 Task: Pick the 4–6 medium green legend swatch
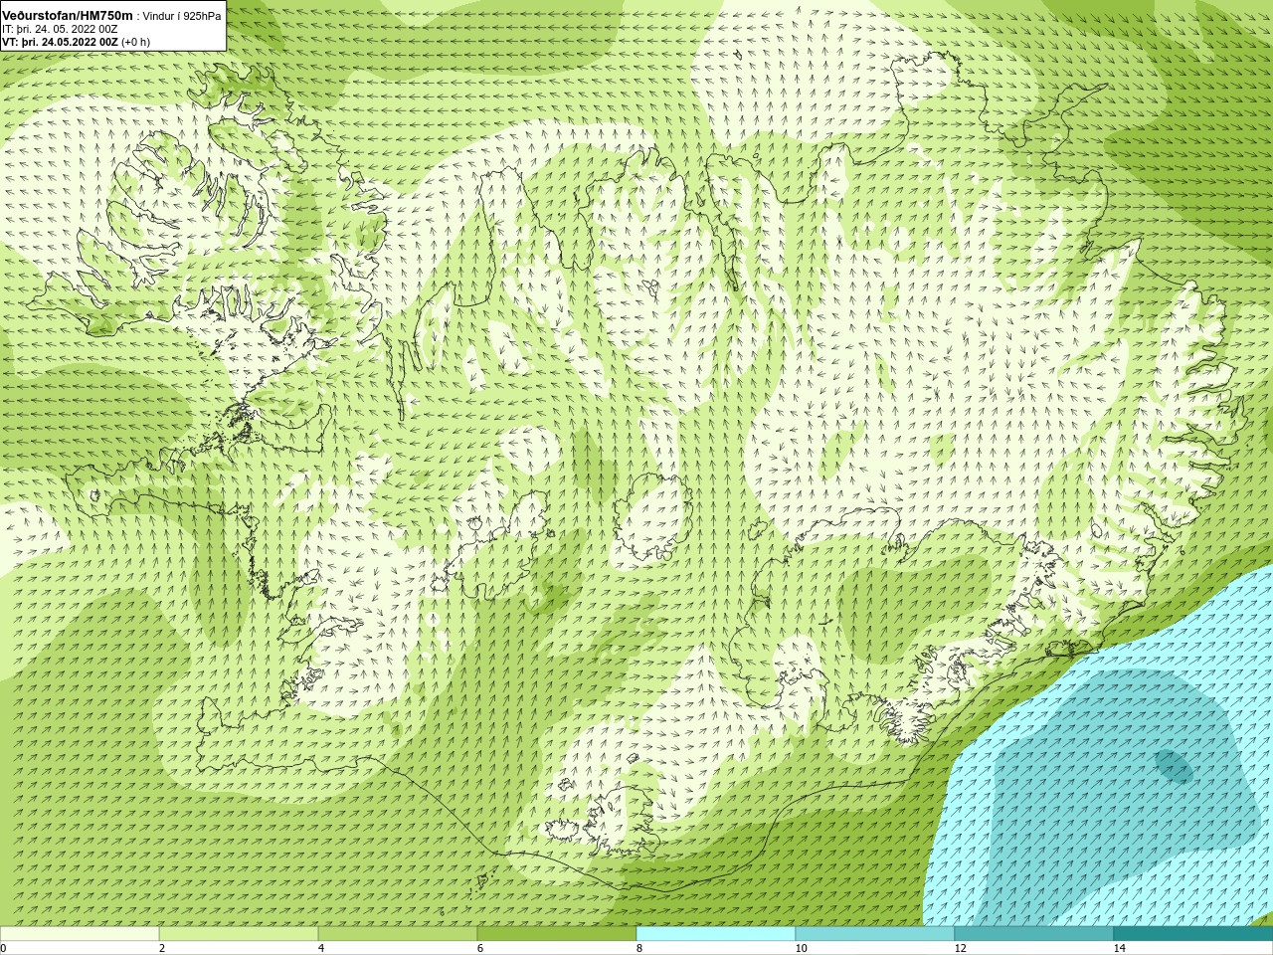click(x=398, y=934)
